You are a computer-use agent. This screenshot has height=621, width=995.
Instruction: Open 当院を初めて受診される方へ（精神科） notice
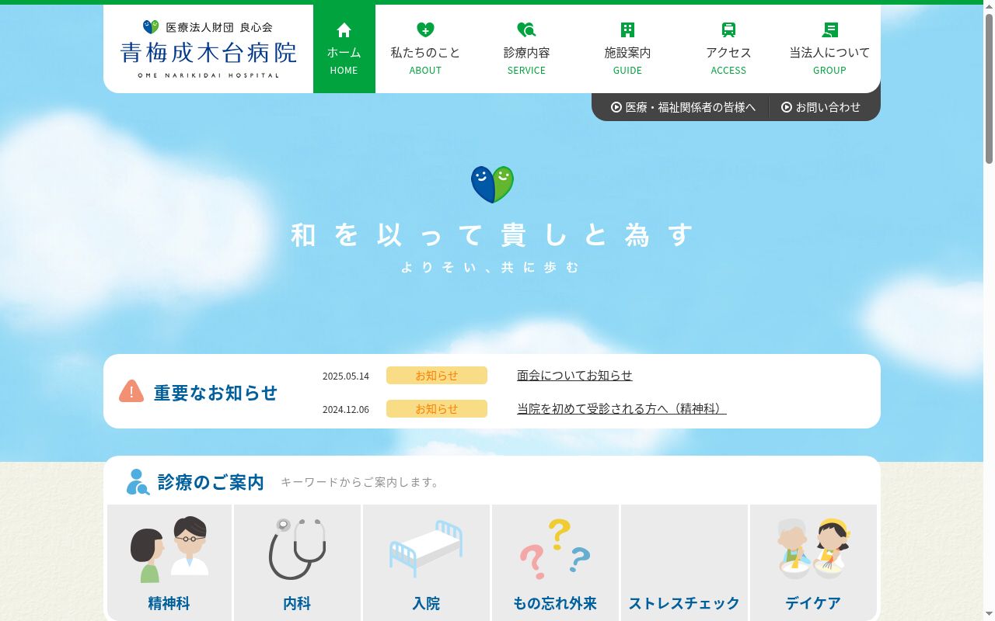tap(622, 408)
